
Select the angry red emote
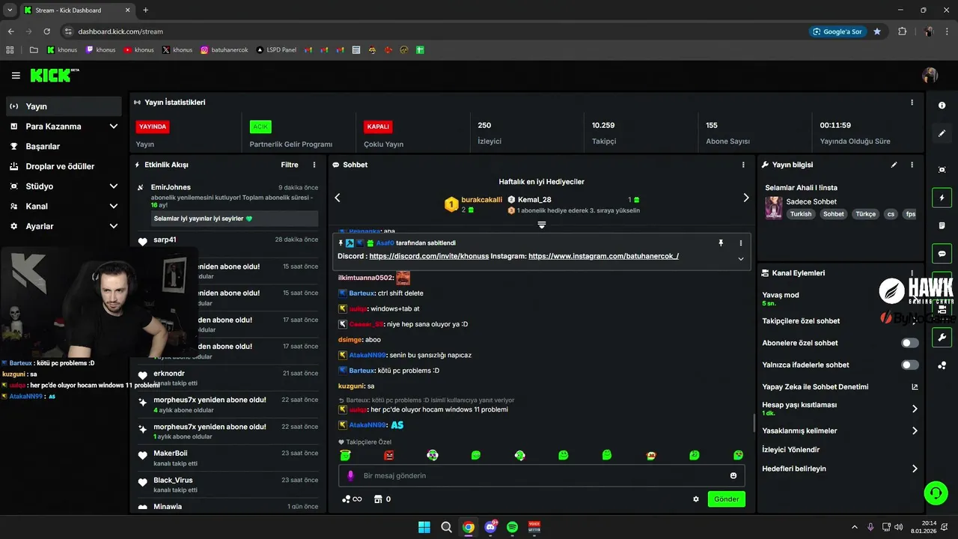(388, 455)
